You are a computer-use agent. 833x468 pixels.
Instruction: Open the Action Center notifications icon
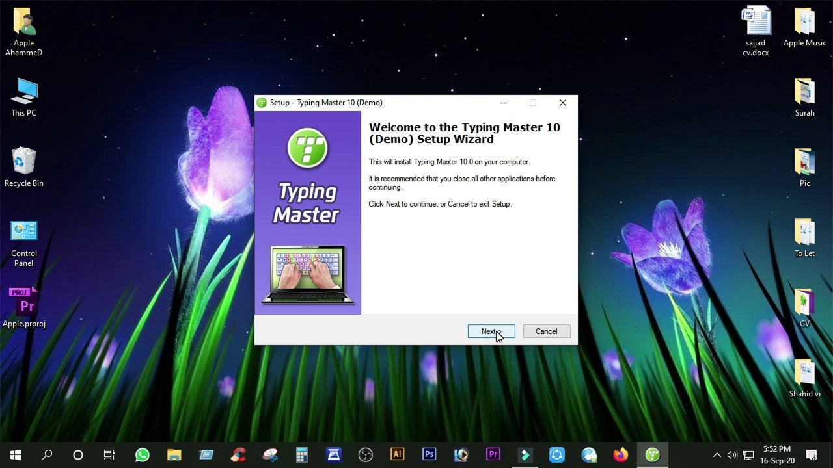(x=812, y=455)
